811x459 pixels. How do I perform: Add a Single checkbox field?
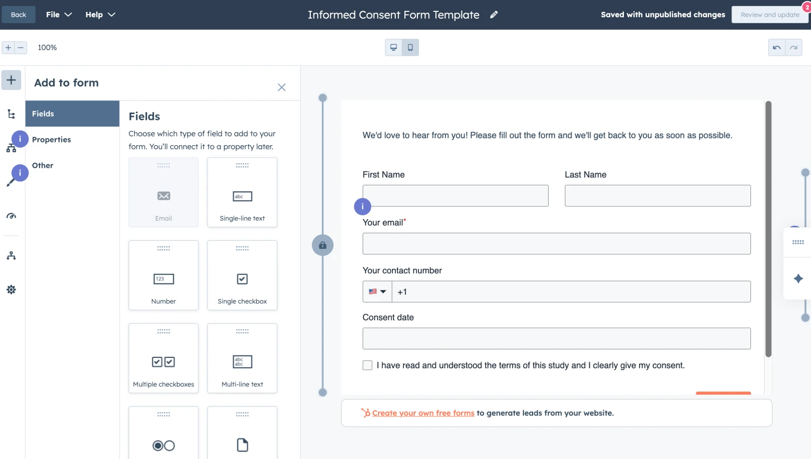(242, 275)
